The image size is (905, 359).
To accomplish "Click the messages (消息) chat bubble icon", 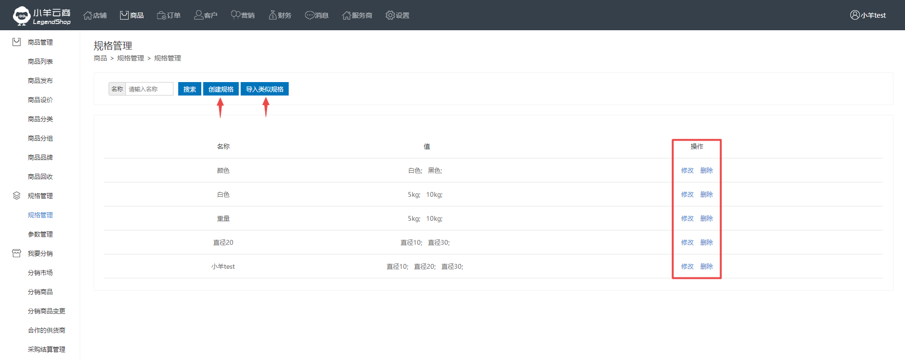I will [309, 15].
